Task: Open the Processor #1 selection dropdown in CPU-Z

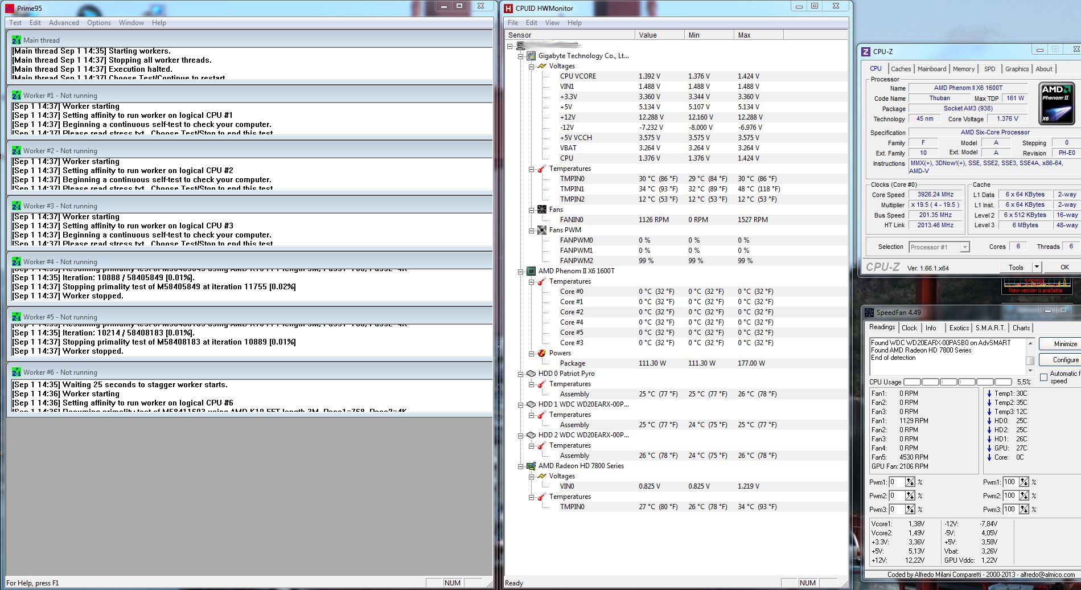Action: (964, 247)
